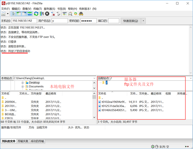Cancel current operation with the black X icon
This screenshot has height=149, width=193.
tap(47, 14)
